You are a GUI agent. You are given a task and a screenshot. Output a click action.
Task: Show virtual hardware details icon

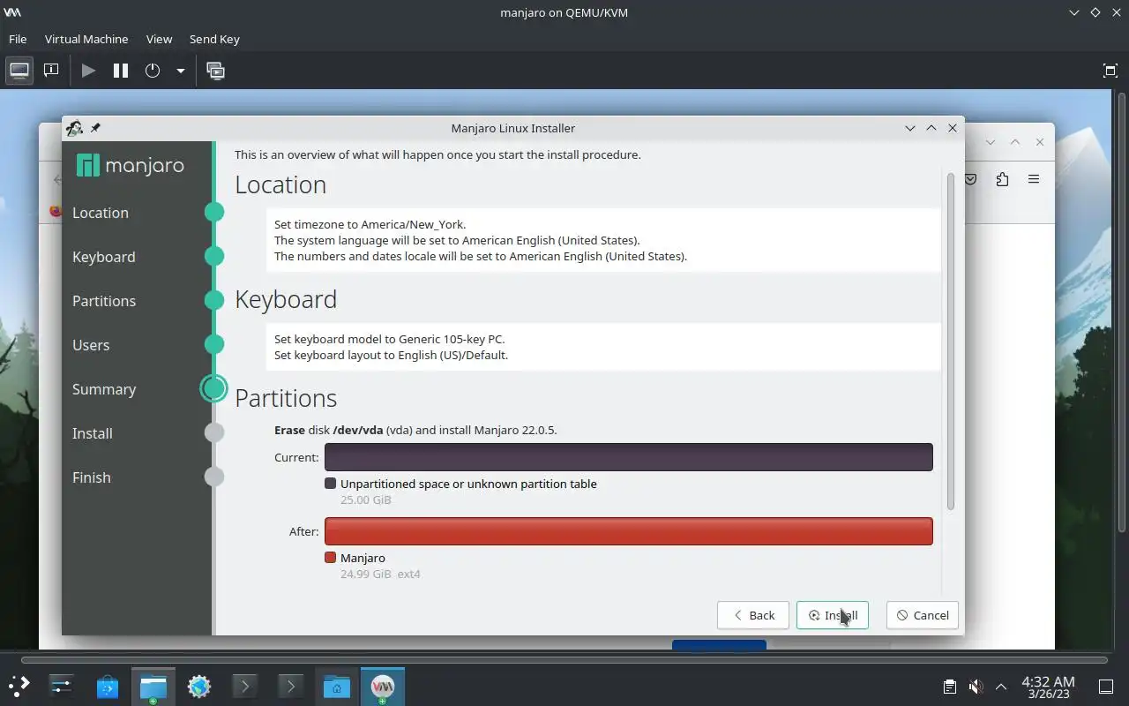click(51, 71)
